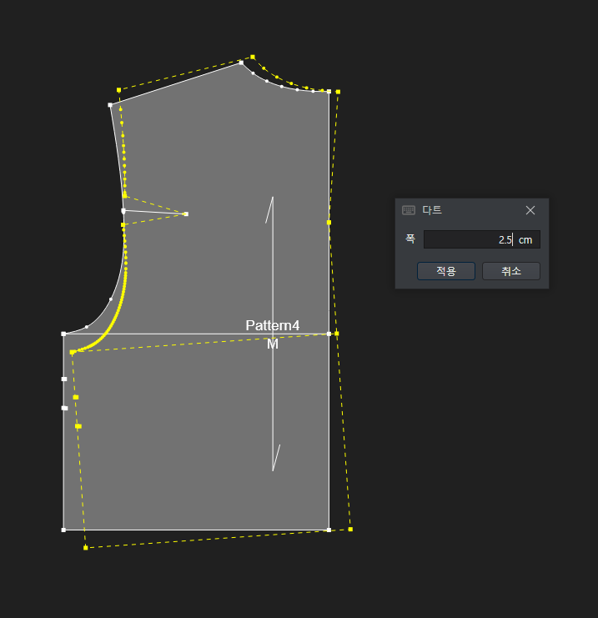Click the vertical grainline arrow
The image size is (598, 618).
pos(273,334)
